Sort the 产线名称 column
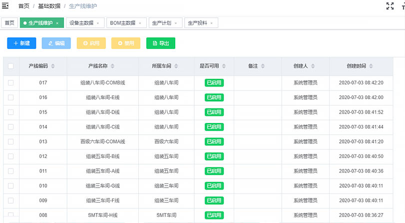 112,66
